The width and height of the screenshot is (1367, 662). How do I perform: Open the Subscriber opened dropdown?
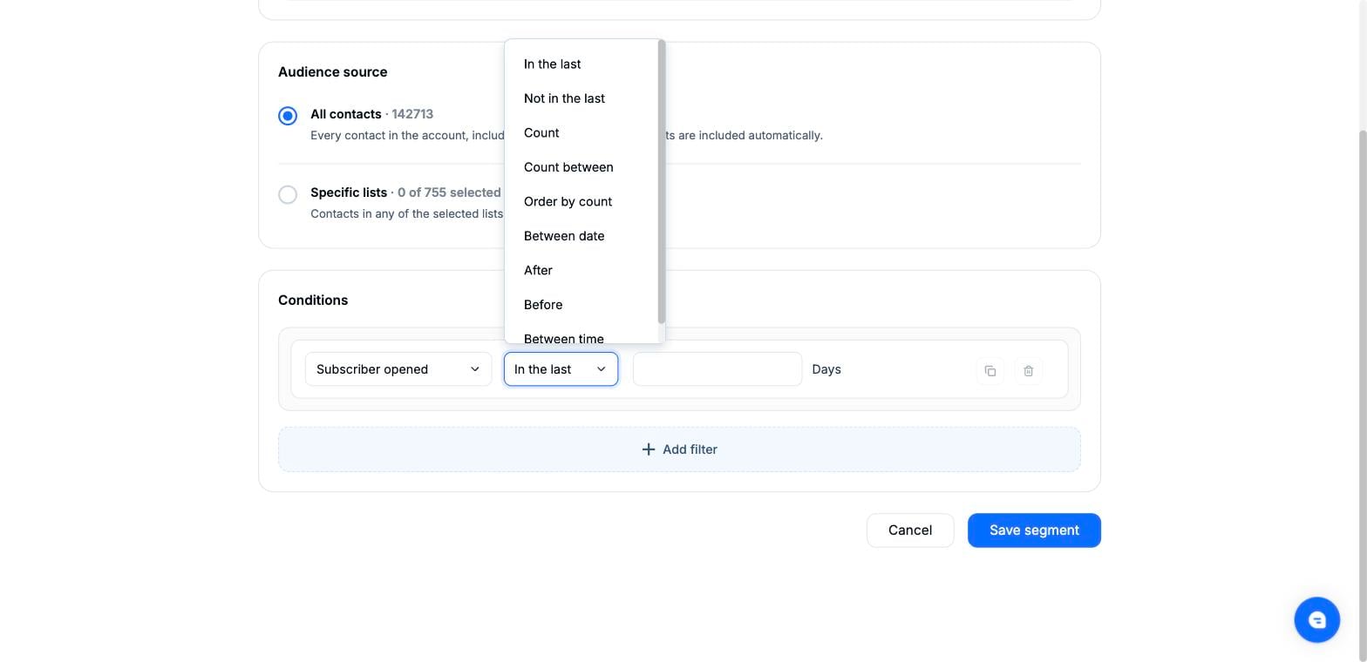398,369
